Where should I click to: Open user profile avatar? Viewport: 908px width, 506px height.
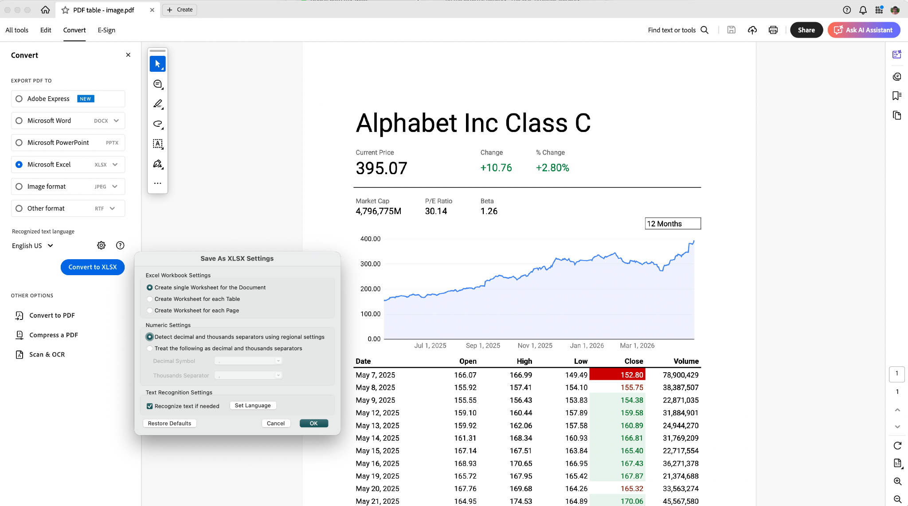[x=895, y=10]
